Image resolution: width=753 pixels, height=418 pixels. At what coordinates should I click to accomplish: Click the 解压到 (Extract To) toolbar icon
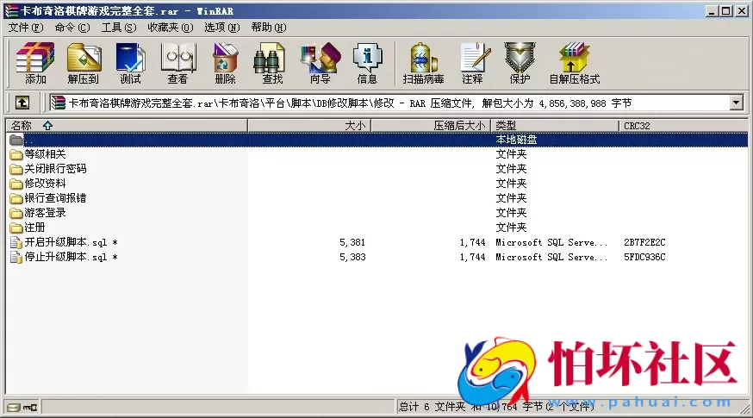83,63
